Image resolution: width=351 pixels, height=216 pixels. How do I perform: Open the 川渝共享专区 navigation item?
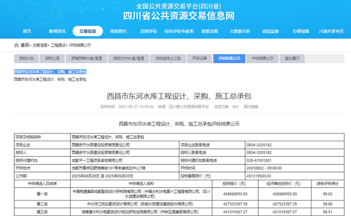[331, 31]
